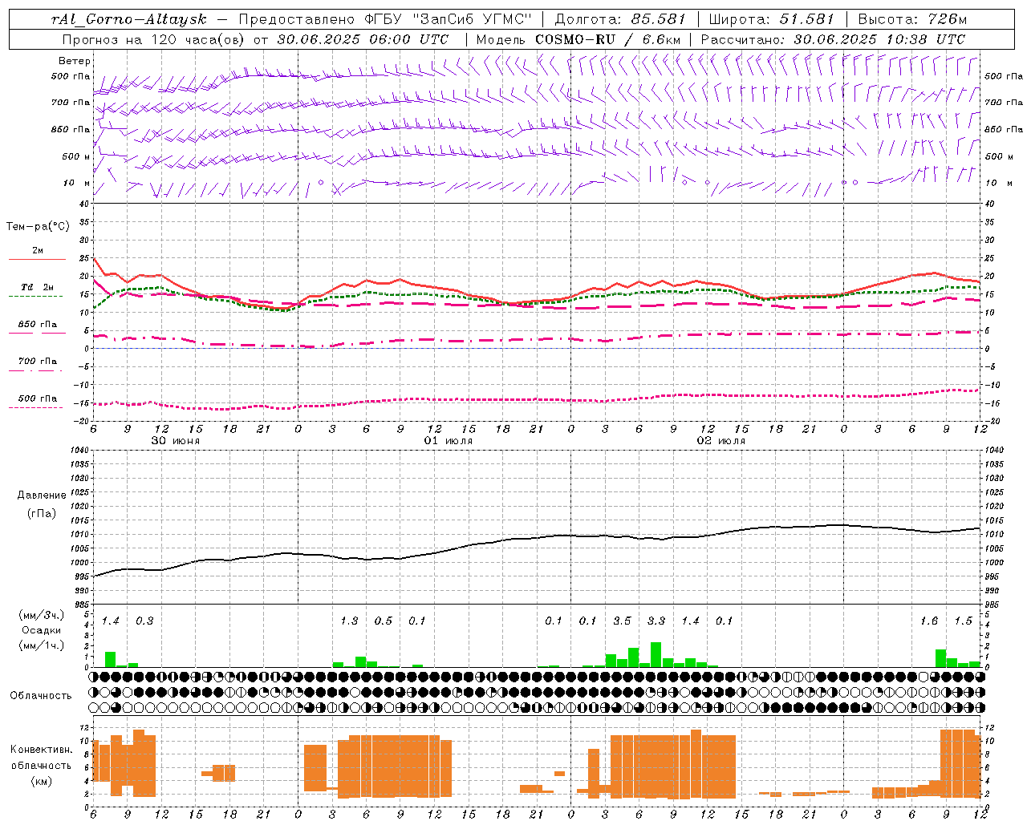Click the latitude value Широта: 51.581
This screenshot has height=821, width=1027.
click(x=771, y=19)
